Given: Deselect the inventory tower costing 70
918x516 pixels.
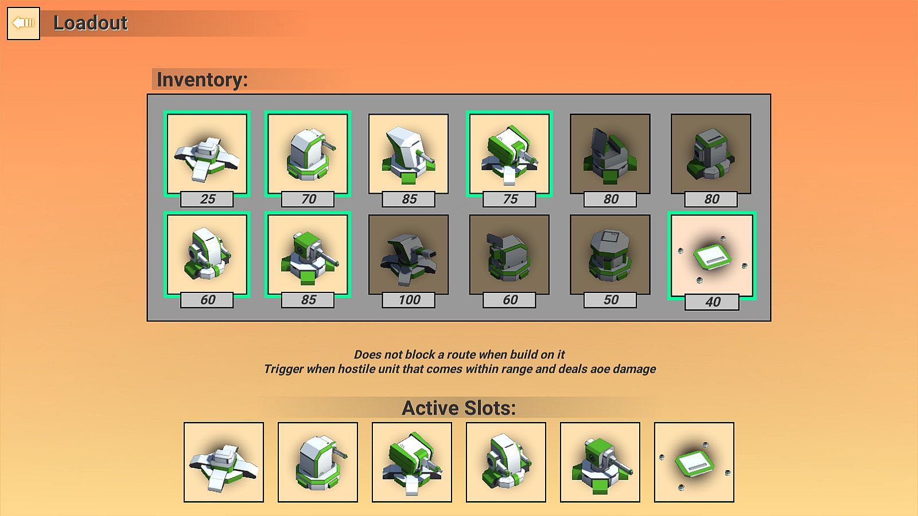Looking at the screenshot, I should [x=308, y=154].
